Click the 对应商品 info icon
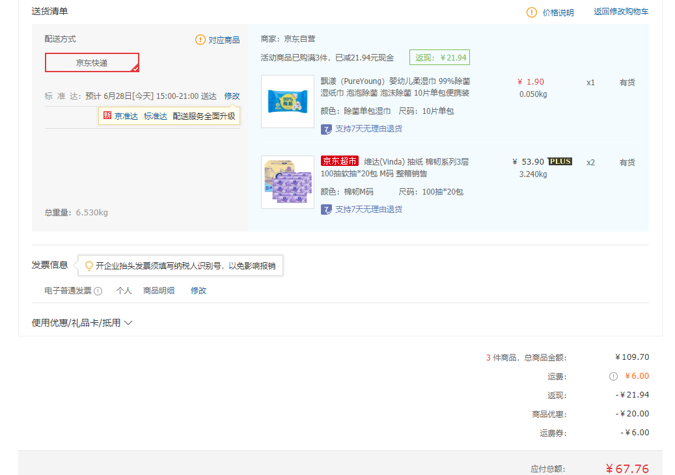Screen dimensions: 675x475 click(x=200, y=40)
